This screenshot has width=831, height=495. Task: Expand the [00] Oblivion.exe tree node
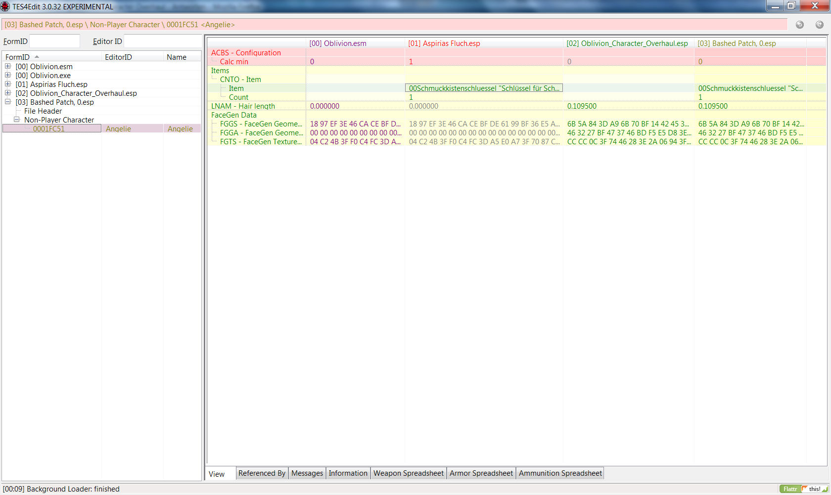[x=8, y=75]
